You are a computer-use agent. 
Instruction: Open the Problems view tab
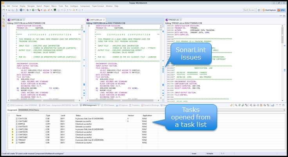pyautogui.click(x=135, y=105)
